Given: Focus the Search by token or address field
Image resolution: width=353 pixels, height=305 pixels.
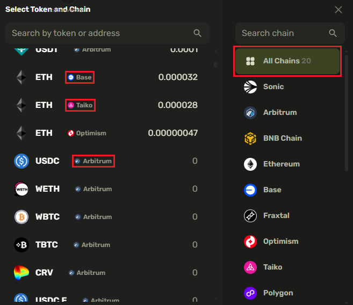Looking at the screenshot, I should (99, 33).
